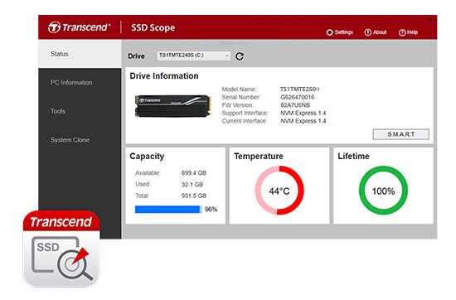Click the FW Version value 82A7U6NB
Viewport: 456px width, 300px height.
point(295,105)
